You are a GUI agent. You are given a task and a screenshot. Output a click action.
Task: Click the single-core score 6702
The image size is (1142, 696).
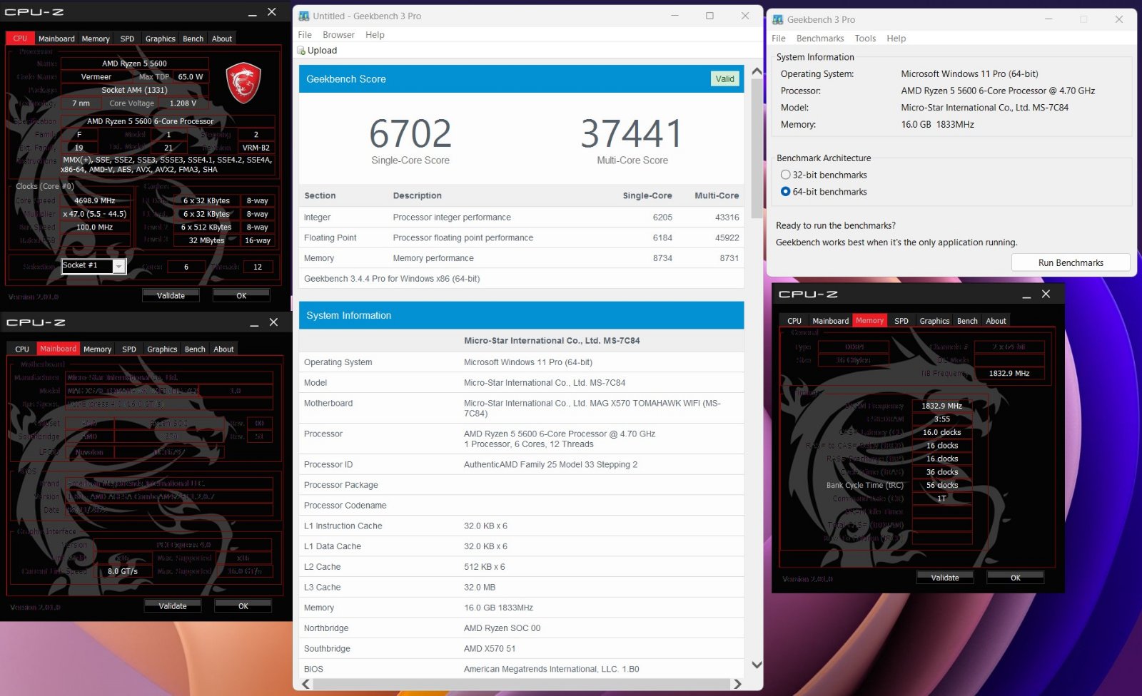point(410,133)
